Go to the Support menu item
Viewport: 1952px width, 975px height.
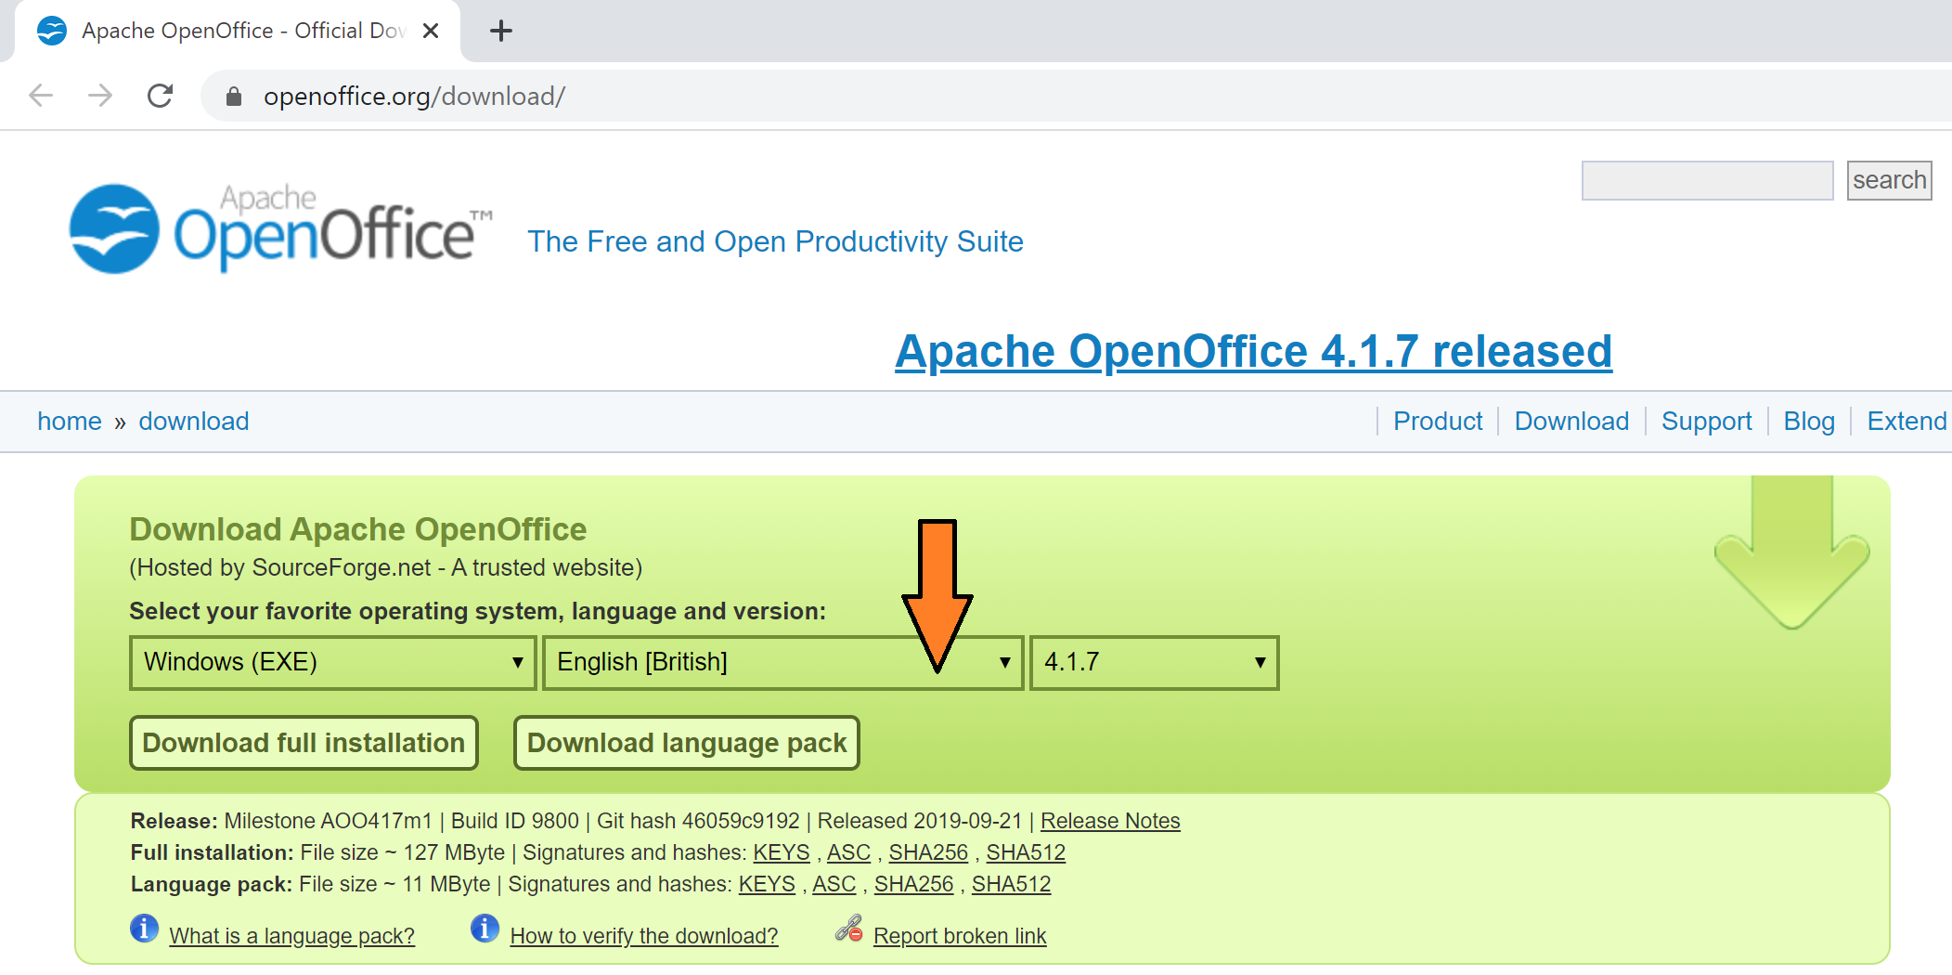point(1706,422)
